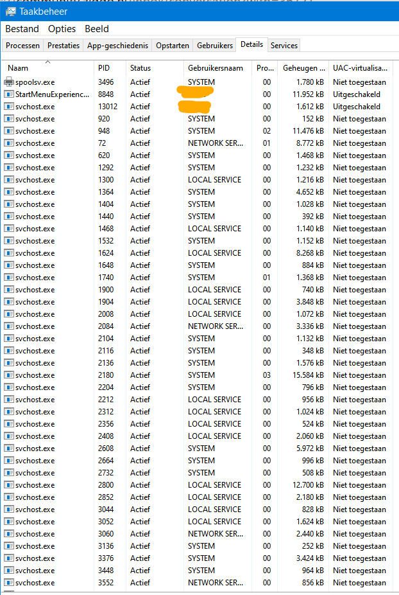Sort by the Gebruikersnaam column header

point(215,68)
